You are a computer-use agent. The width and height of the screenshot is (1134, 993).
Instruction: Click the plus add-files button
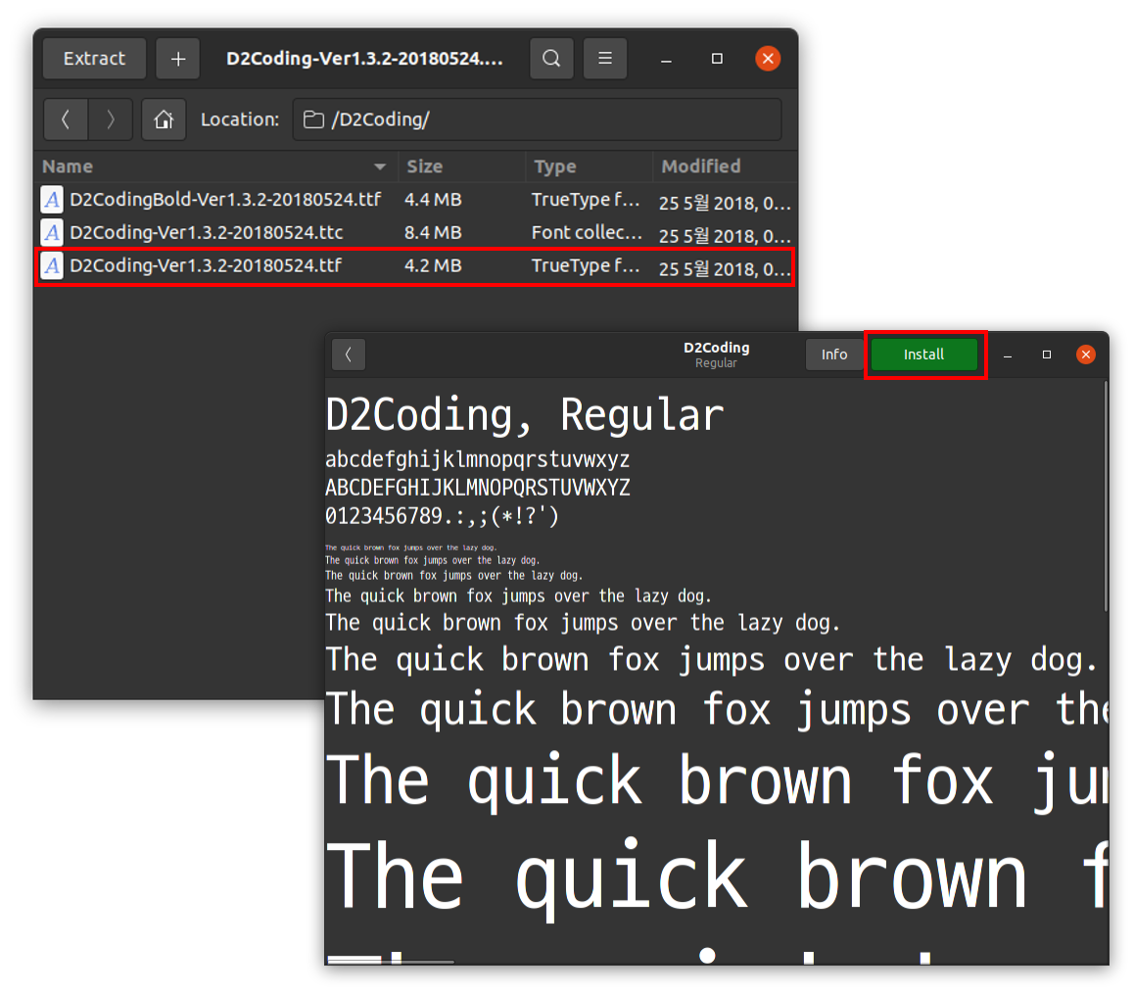[178, 59]
